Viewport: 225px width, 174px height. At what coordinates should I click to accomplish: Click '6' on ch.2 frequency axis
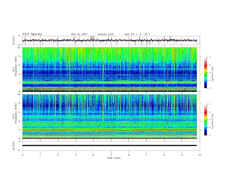click(x=20, y=112)
